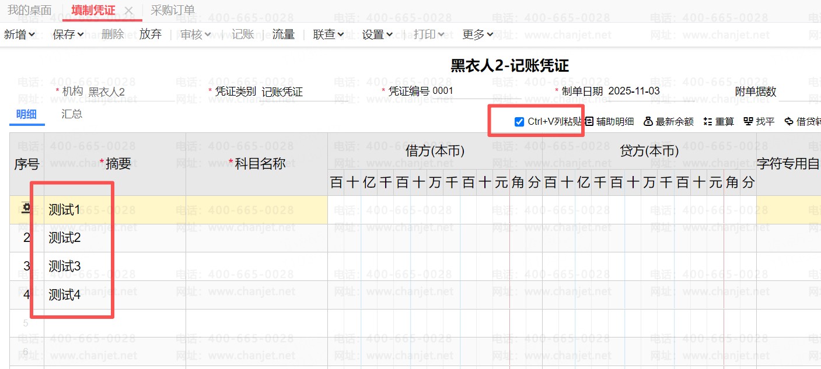Viewport: 821px width, 369px height.
Task: Close the 填制凭证 tab
Action: coord(130,10)
